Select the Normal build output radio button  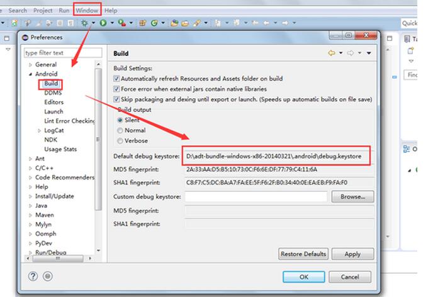[120, 130]
